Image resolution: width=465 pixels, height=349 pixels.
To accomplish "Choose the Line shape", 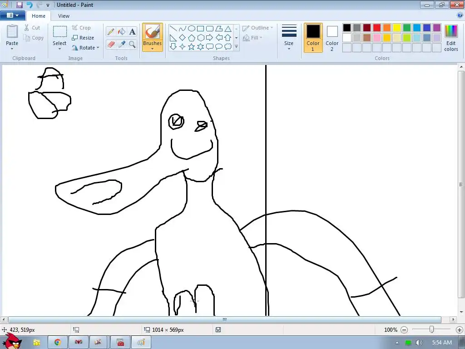I will click(173, 29).
